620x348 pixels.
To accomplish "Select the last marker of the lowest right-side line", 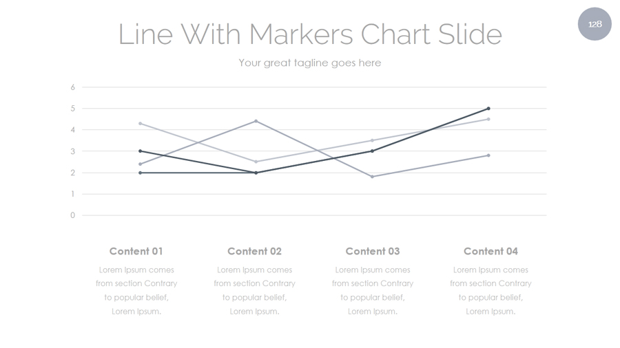I will pos(488,155).
